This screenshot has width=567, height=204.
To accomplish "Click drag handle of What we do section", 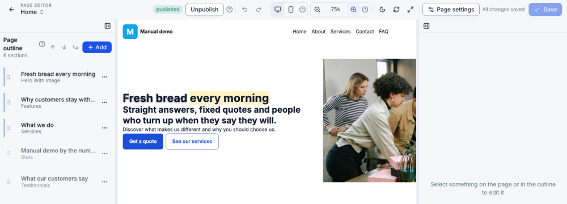I will tap(9, 127).
